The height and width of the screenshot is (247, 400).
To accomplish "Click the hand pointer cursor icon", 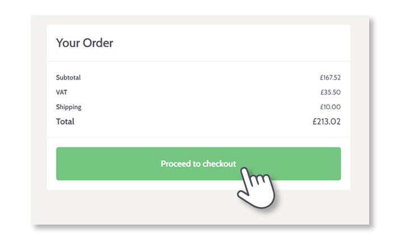I will [256, 188].
